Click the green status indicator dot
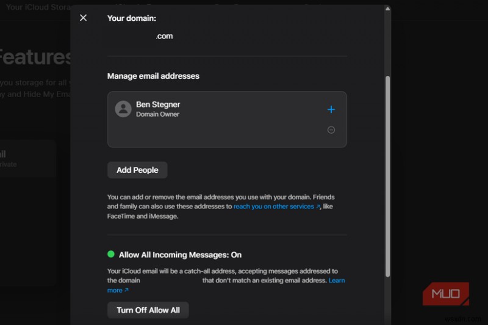This screenshot has height=325, width=488. [x=111, y=254]
